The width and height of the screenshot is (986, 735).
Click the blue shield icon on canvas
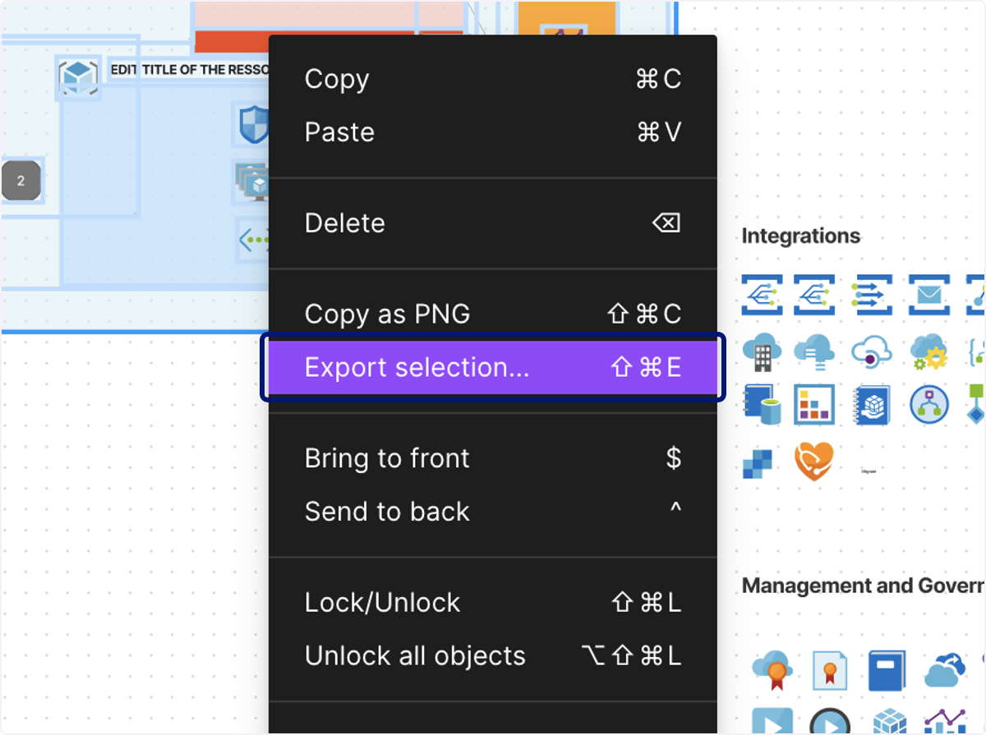point(254,124)
